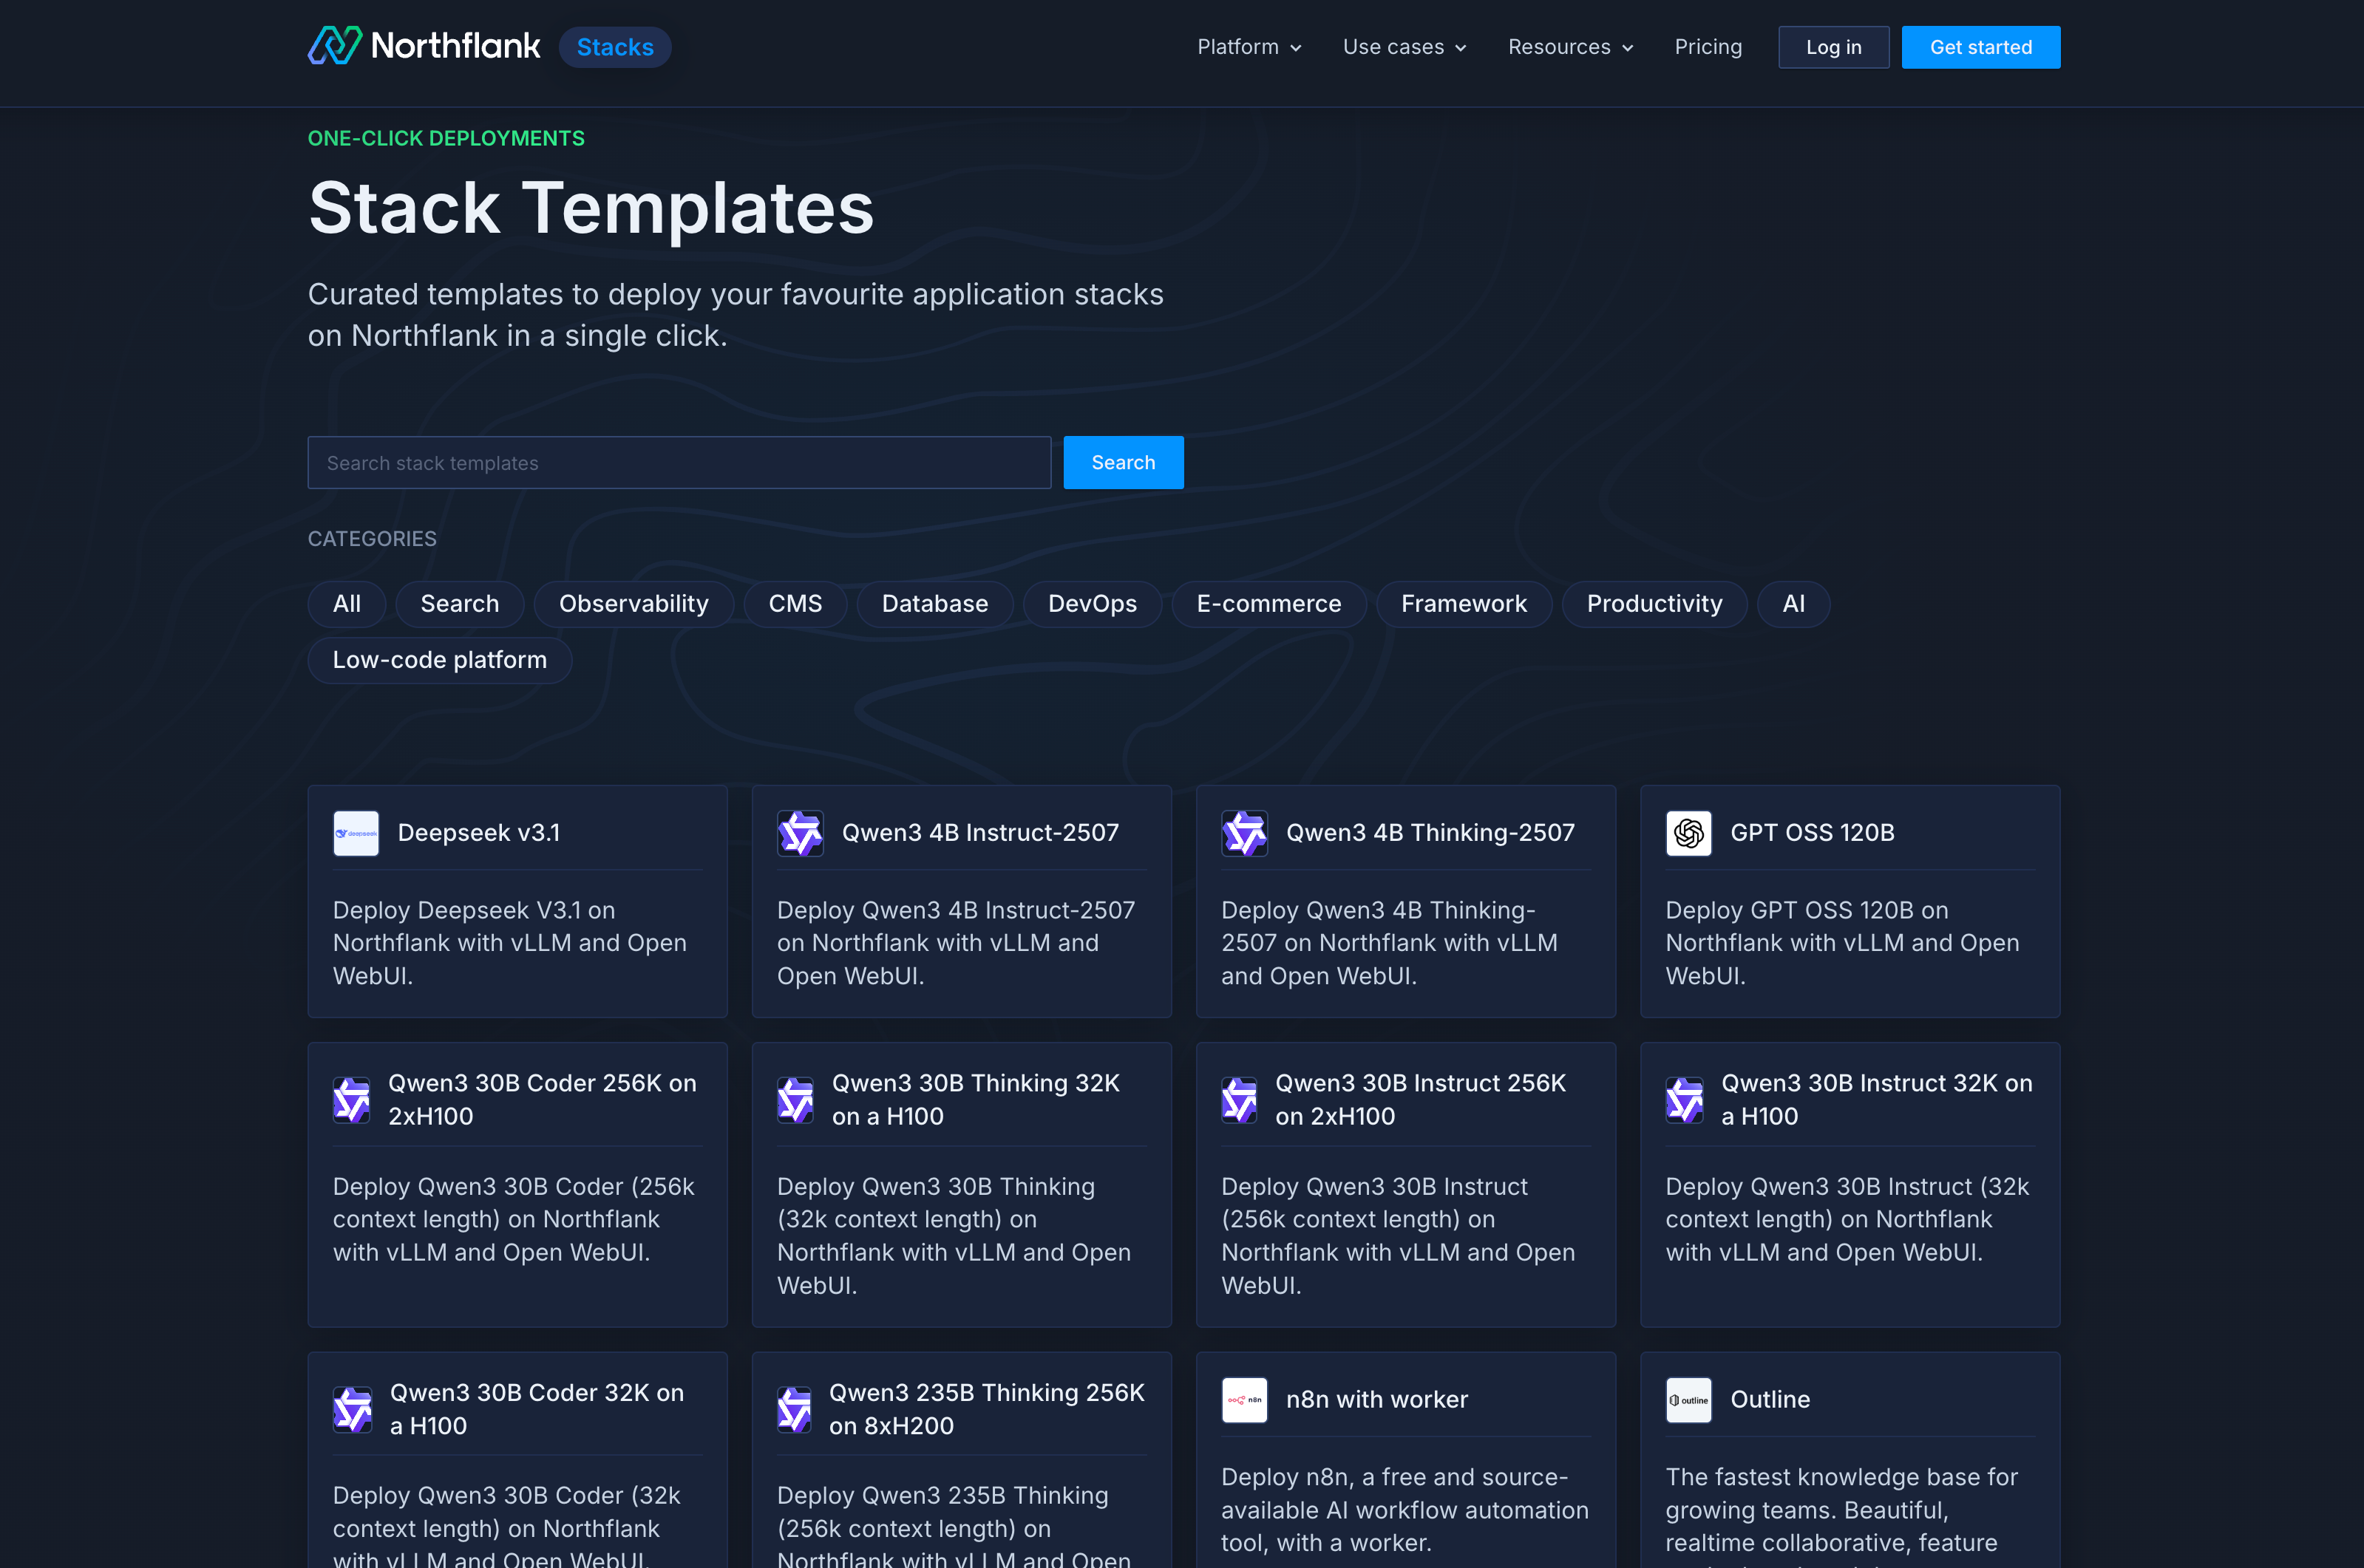Open Qwen3 30B Coder 256K on 2xH100
Screen dimensions: 2364x1568
pyautogui.click(x=543, y=1100)
